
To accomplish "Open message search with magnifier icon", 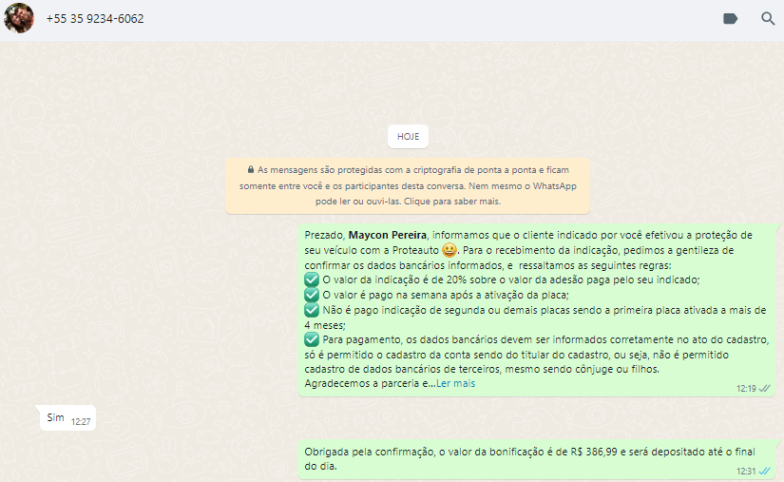I will coord(768,19).
